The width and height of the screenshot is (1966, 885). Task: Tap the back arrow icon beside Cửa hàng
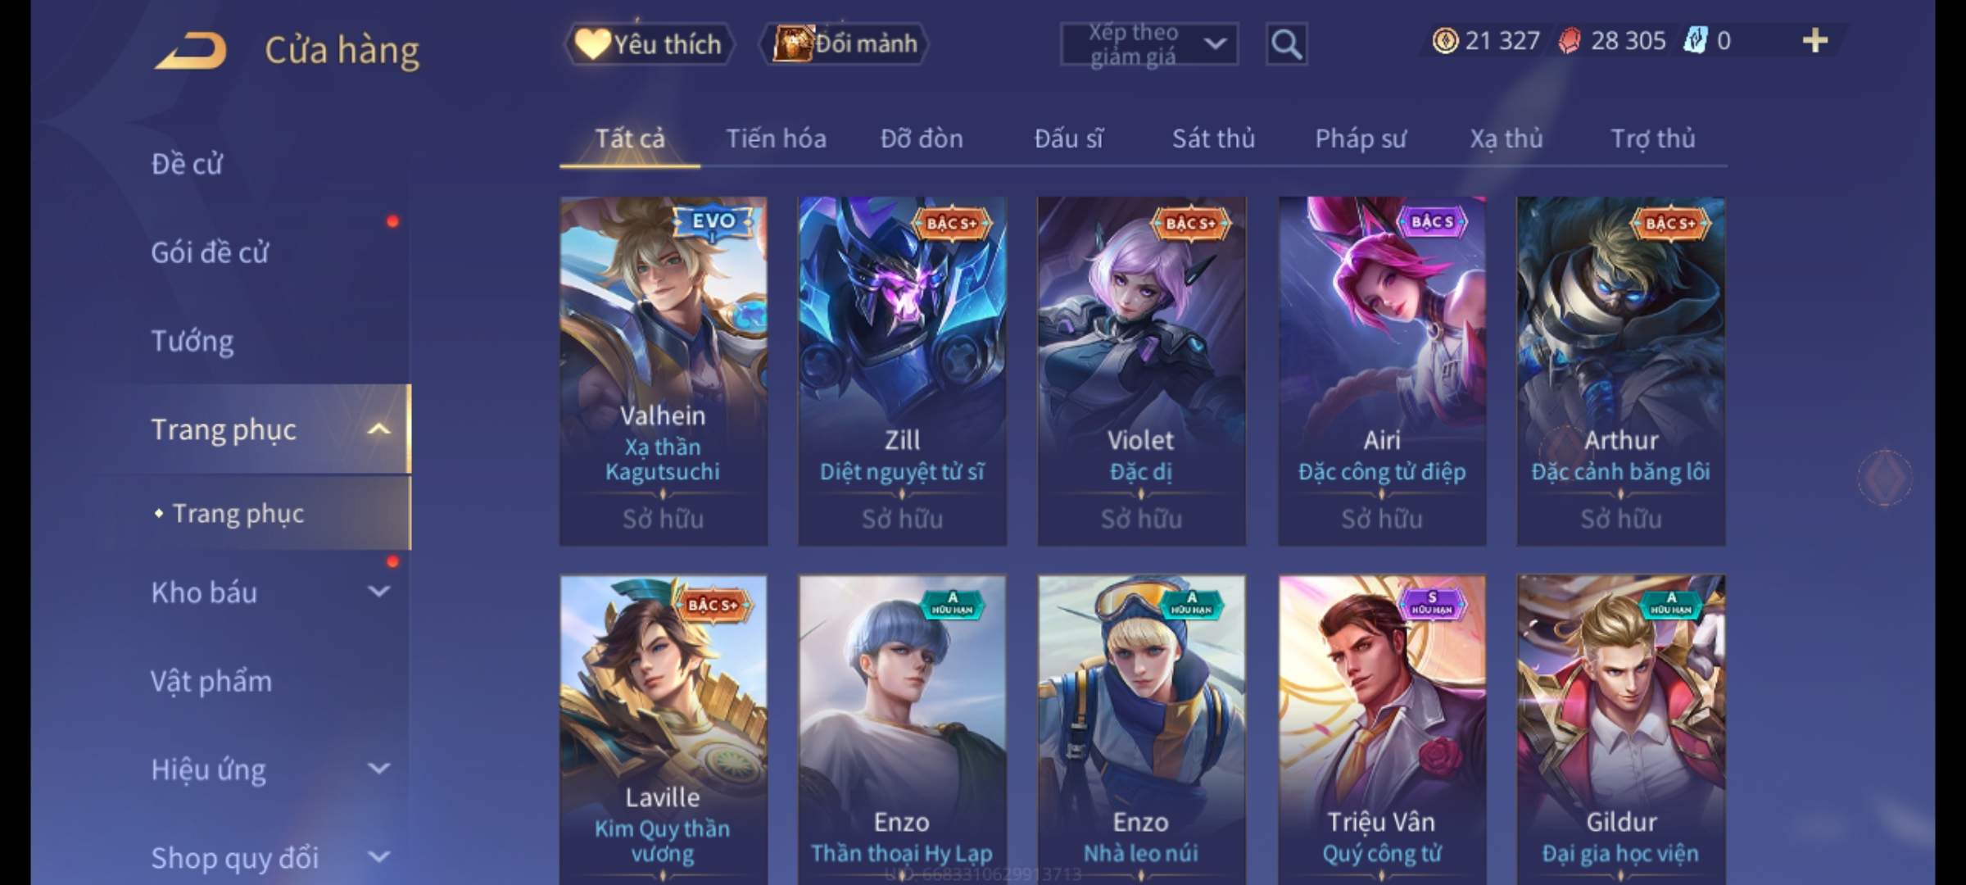tap(190, 51)
